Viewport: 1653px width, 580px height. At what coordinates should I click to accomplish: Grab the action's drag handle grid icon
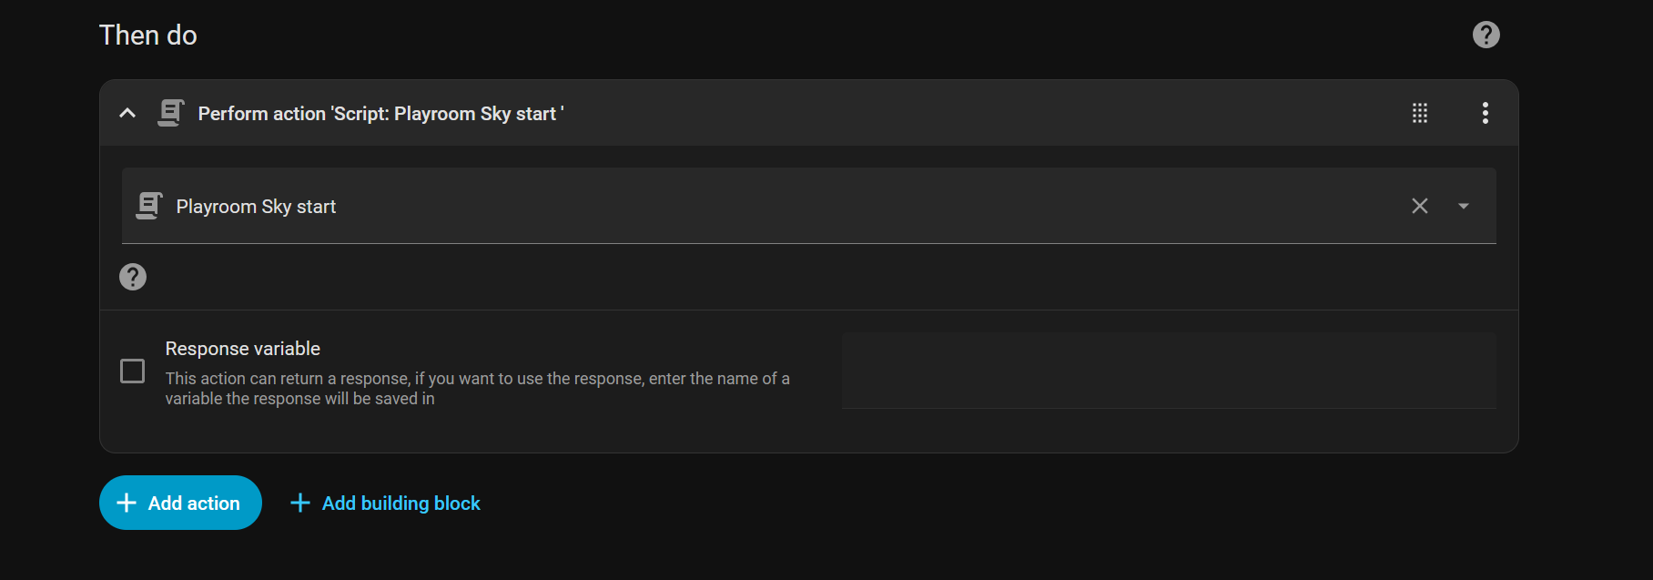coord(1419,113)
